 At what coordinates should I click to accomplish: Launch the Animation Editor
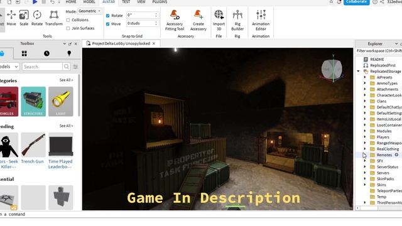[x=261, y=21]
